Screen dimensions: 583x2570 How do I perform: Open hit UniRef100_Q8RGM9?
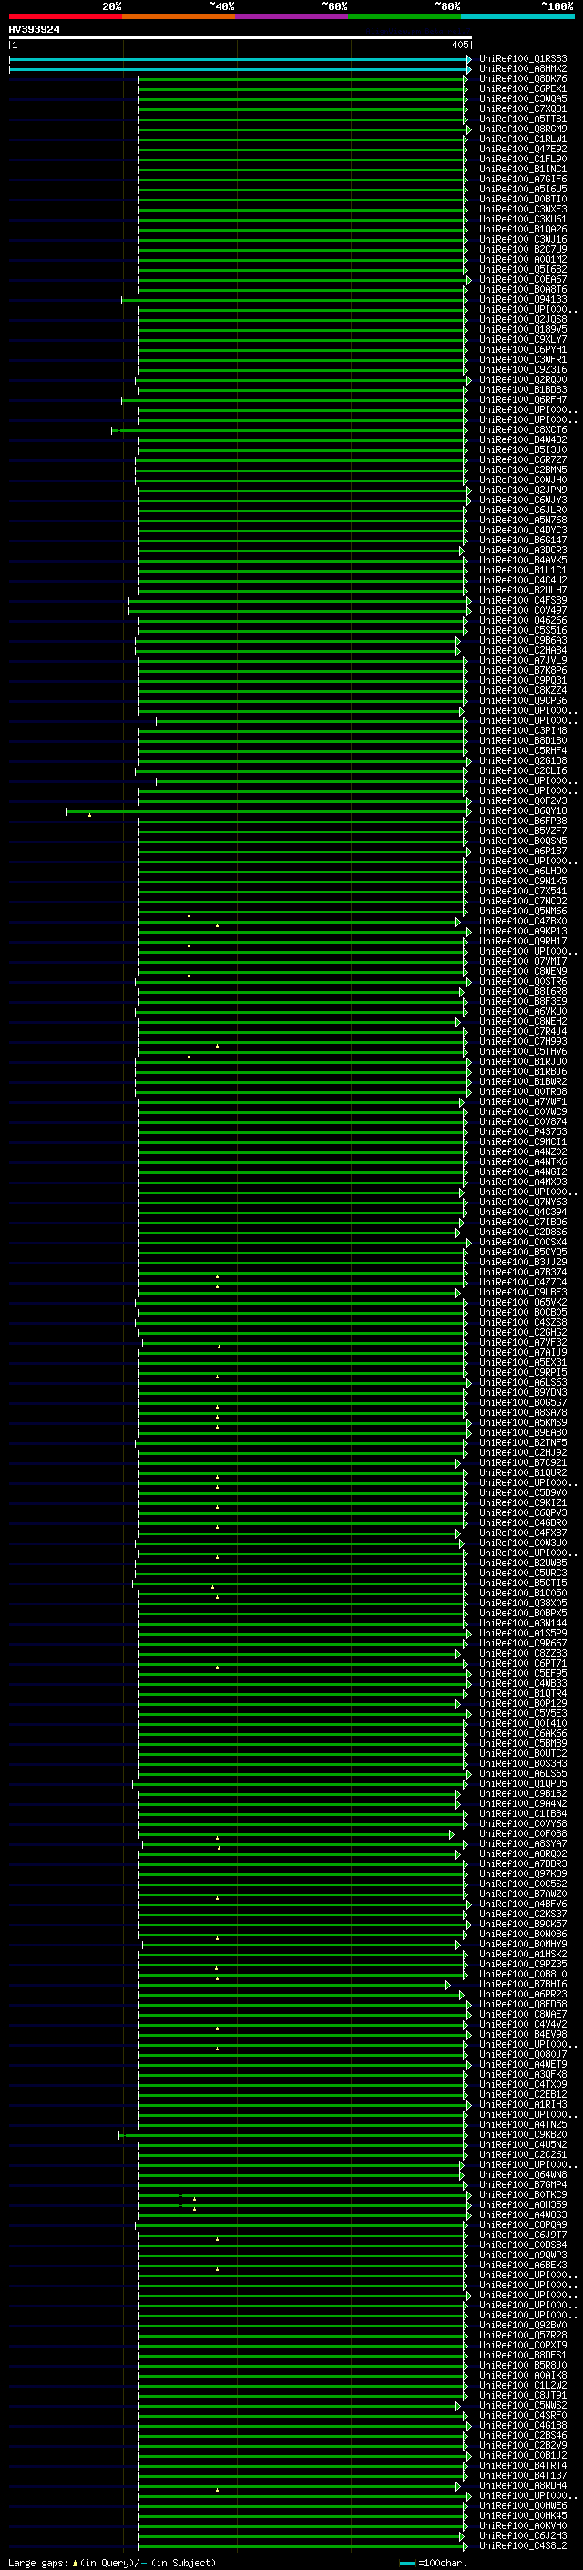coord(523,129)
